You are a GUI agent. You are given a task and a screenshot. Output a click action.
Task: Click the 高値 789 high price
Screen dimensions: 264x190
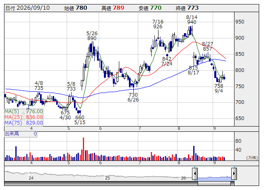click(x=113, y=8)
